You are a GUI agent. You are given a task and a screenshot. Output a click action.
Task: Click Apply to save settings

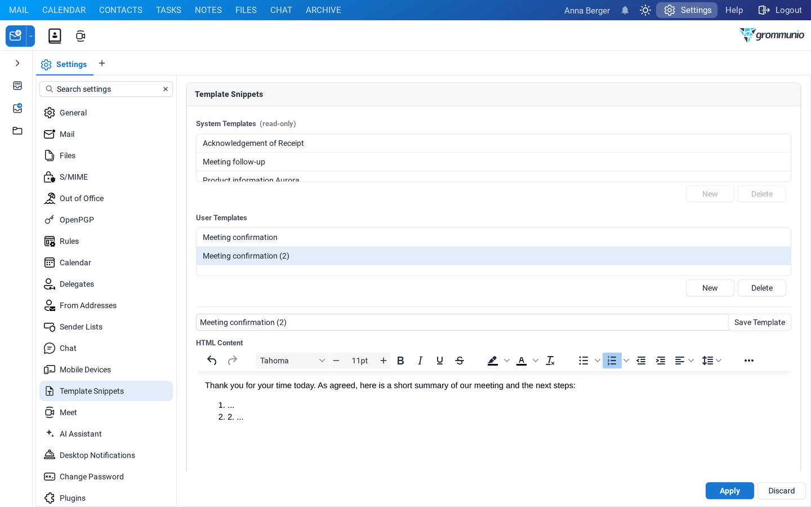tap(730, 491)
